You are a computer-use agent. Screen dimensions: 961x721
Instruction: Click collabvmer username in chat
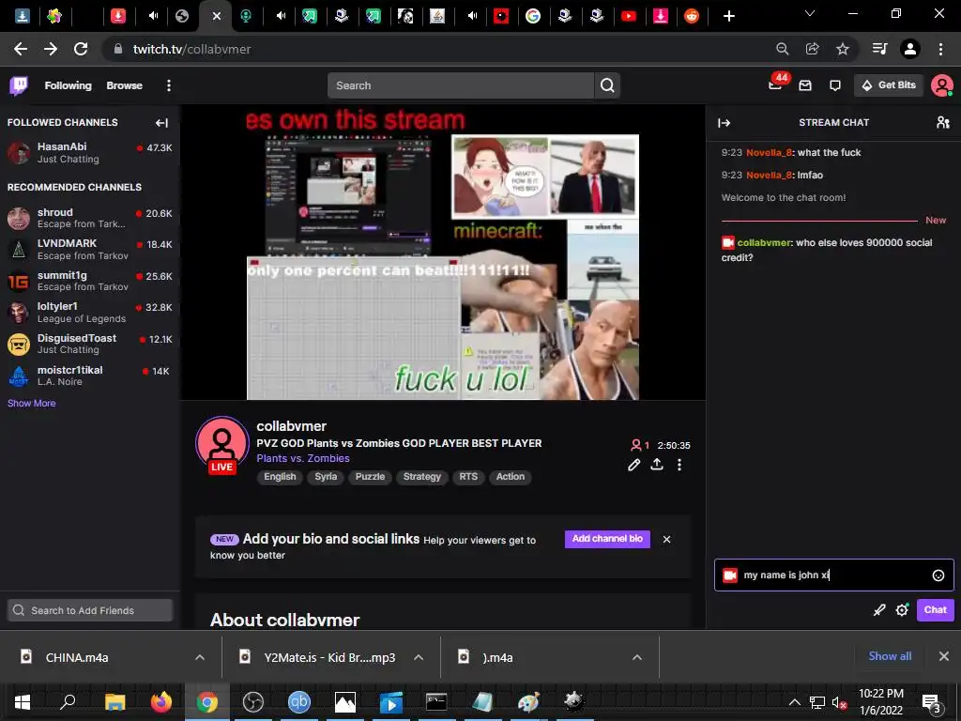click(764, 243)
